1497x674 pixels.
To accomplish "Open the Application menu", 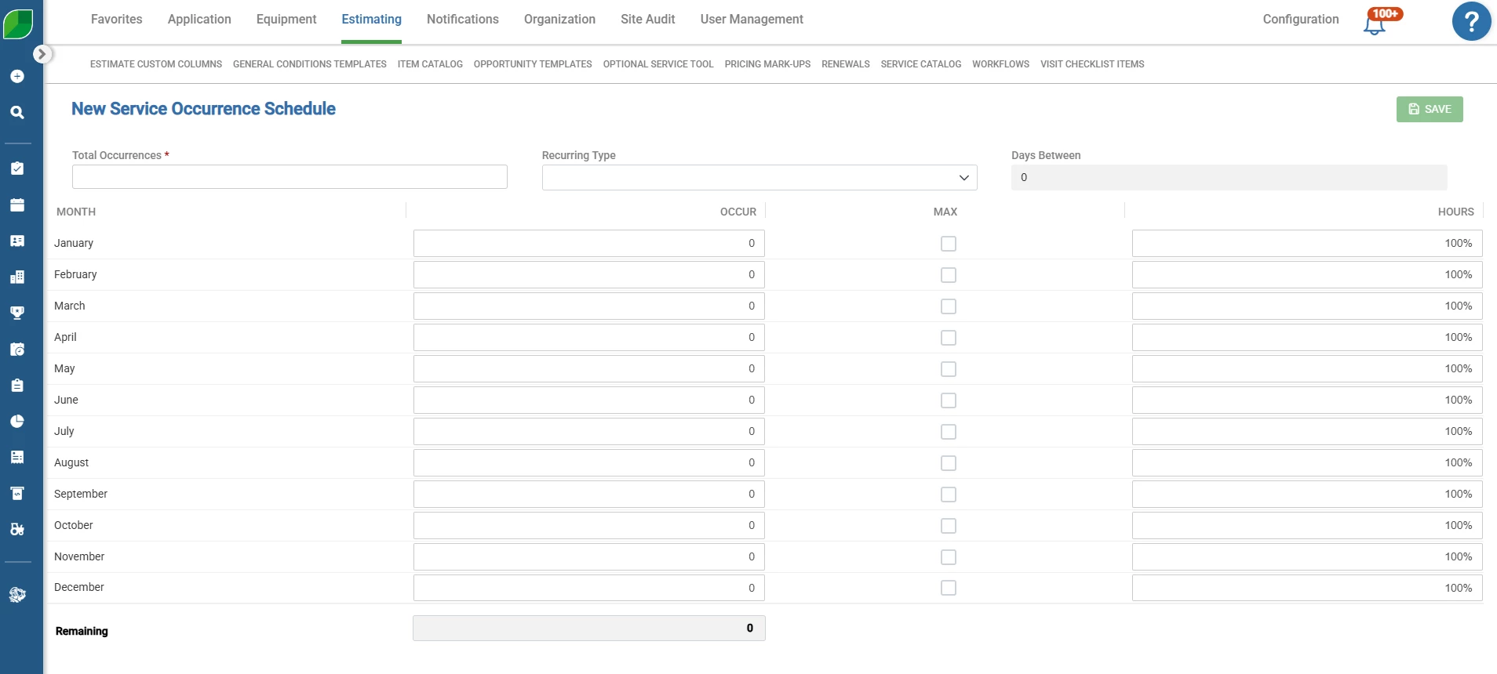I will [x=199, y=19].
